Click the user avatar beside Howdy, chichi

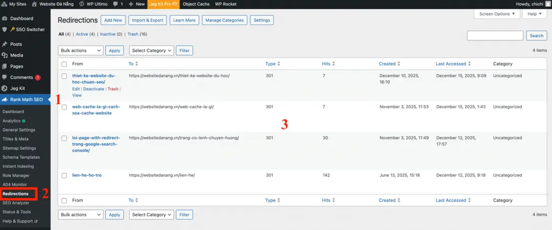pyautogui.click(x=547, y=4)
